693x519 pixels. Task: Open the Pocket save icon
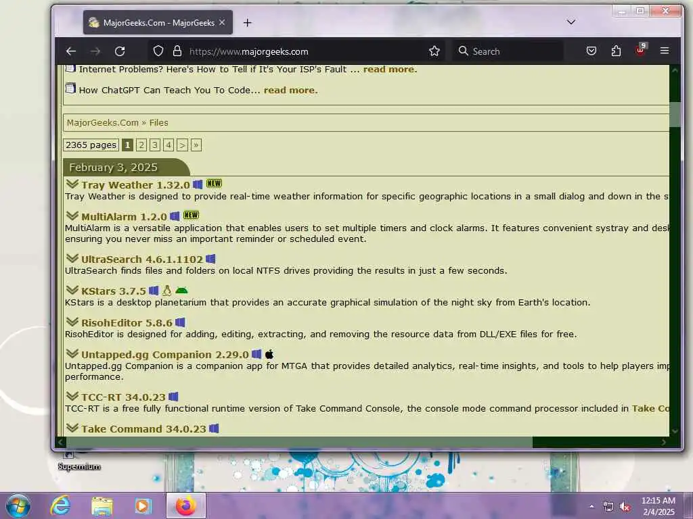(x=591, y=51)
